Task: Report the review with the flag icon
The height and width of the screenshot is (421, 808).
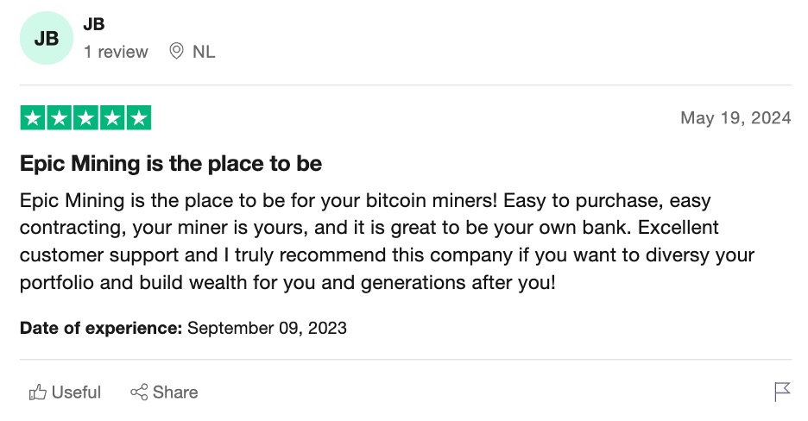Action: [x=782, y=393]
